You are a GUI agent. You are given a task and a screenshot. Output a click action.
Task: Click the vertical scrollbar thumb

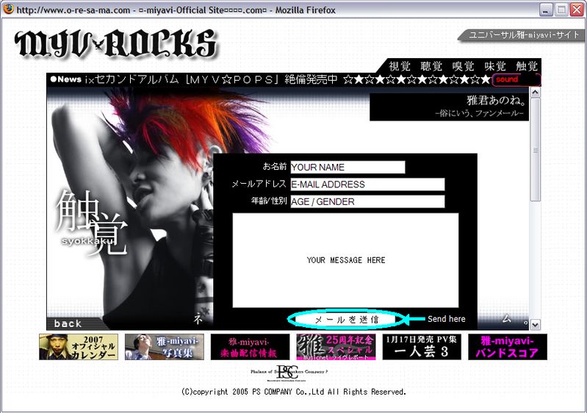pyautogui.click(x=536, y=150)
